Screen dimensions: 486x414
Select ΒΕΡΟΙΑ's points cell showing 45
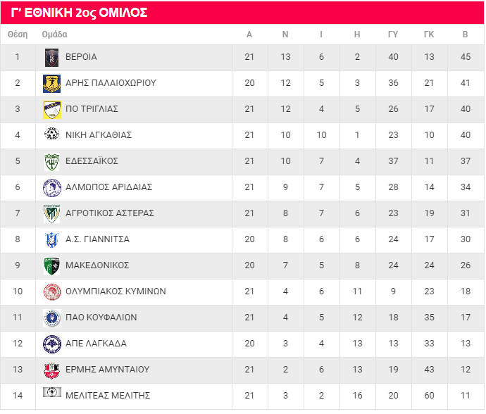466,57
